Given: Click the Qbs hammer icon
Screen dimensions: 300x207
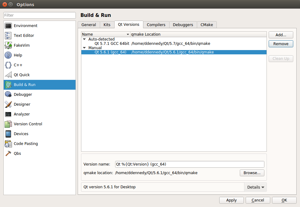Looking at the screenshot, I should 8,154.
